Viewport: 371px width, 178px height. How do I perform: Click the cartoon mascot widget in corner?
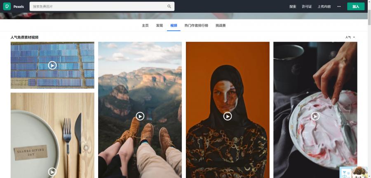[x=354, y=172]
